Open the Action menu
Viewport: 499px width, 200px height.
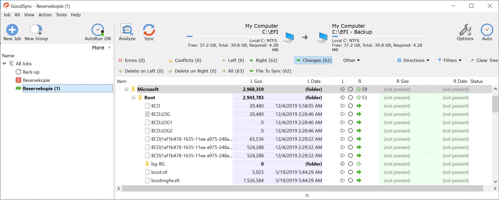[45, 15]
